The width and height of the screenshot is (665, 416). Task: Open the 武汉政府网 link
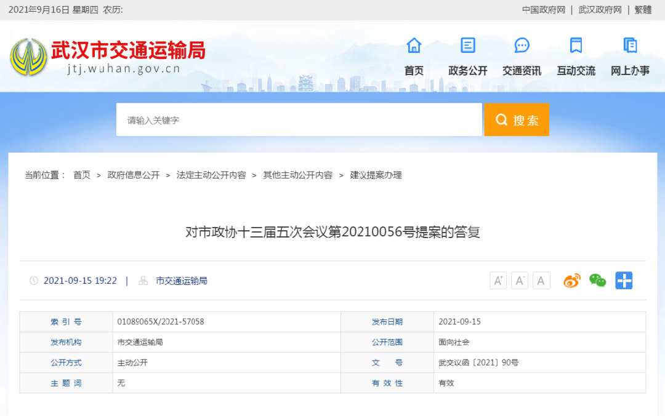pyautogui.click(x=600, y=10)
